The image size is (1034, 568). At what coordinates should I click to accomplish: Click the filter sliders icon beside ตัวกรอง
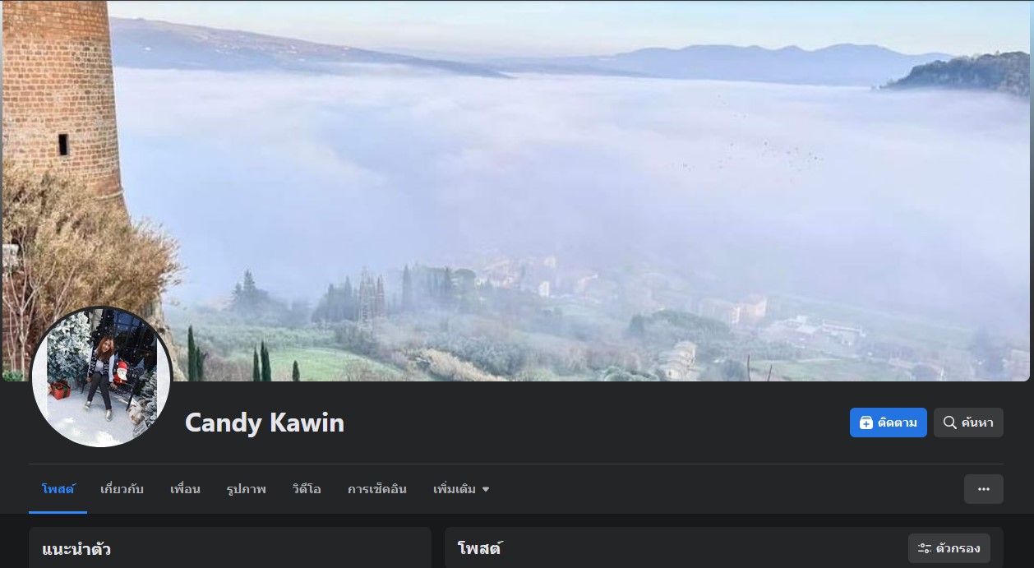click(925, 548)
